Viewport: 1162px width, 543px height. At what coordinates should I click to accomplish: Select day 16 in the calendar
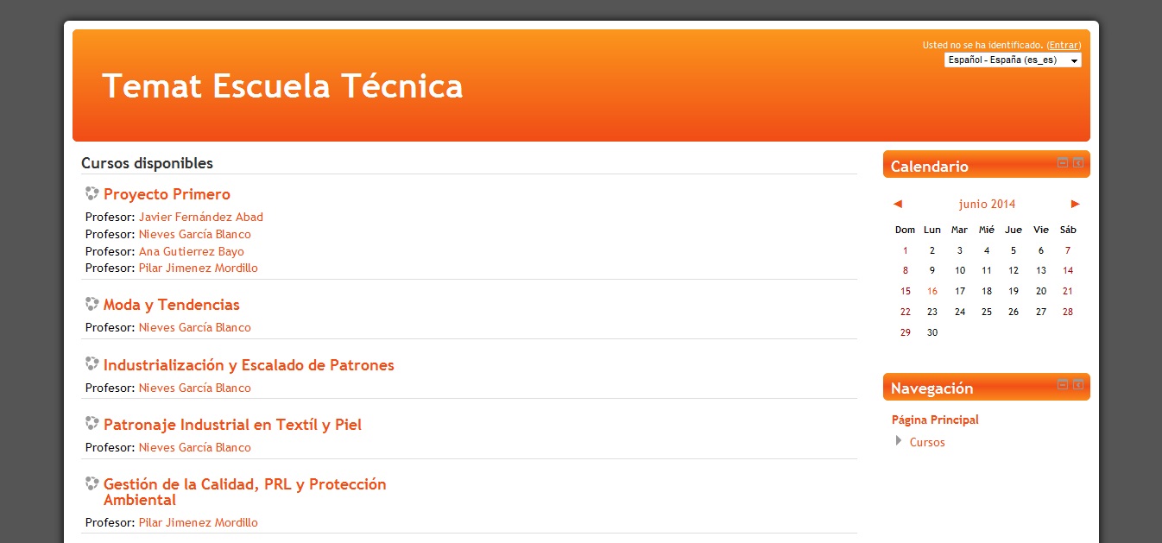coord(932,291)
